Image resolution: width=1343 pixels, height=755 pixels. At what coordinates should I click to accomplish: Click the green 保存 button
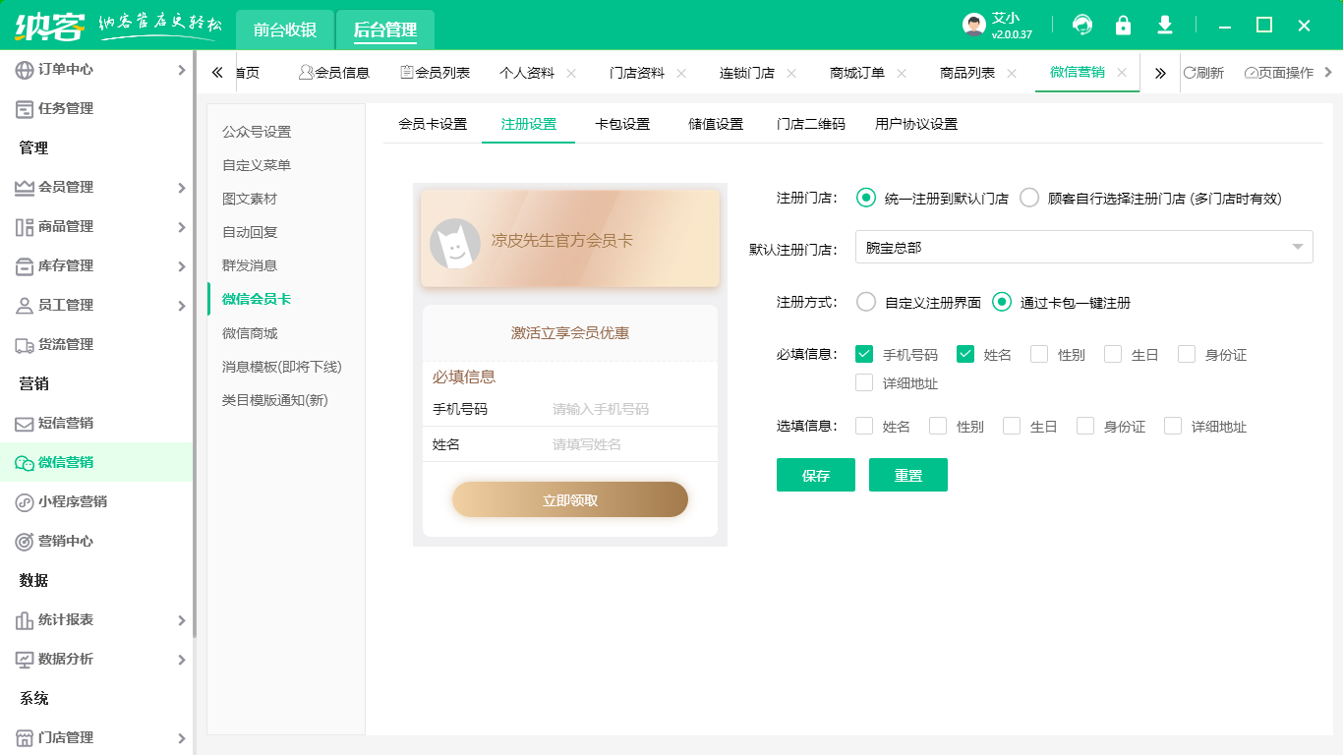click(815, 475)
